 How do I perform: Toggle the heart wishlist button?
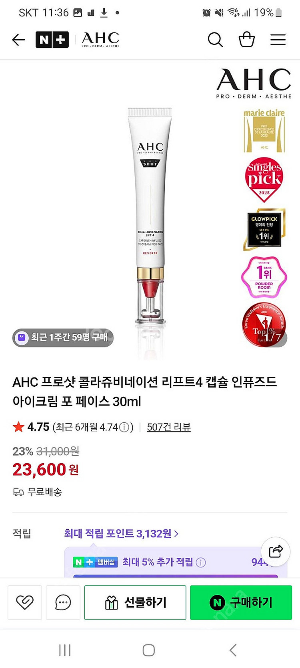[x=25, y=602]
